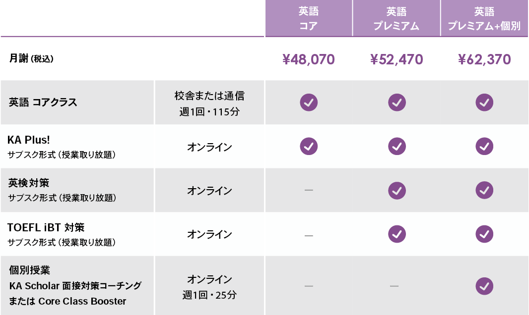Select the 英語プレミアム+個別 plan header

(x=484, y=18)
